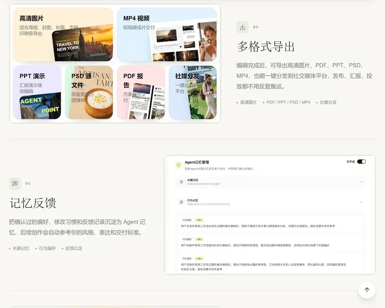Click the document icon in the 长期记忆 row
The image size is (385, 308).
(x=181, y=182)
